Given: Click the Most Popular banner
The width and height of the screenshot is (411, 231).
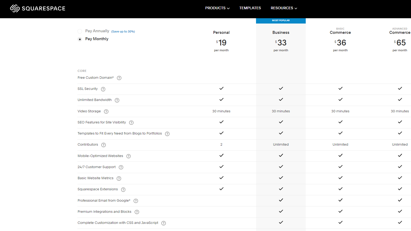Looking at the screenshot, I should pos(281,21).
